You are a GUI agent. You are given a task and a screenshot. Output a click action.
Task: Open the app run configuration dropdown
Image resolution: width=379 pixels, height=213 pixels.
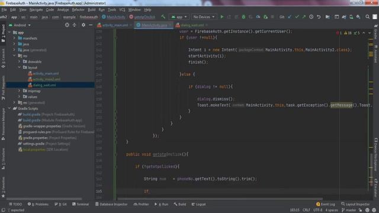179,17
